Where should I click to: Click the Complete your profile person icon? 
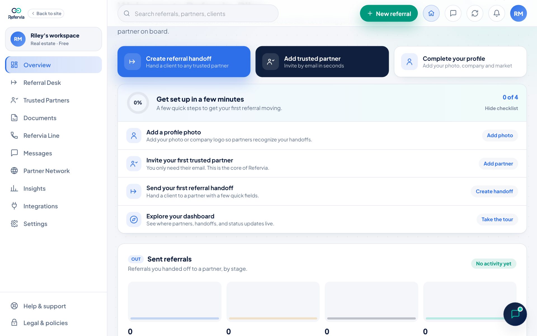[x=409, y=62]
